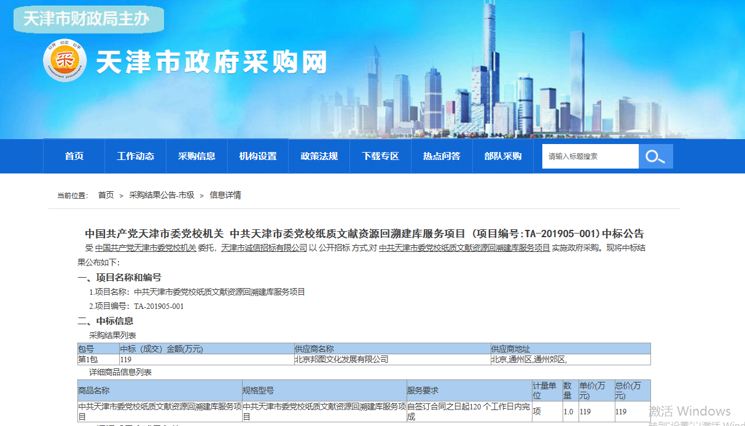Click the underlined 天津市诚信招标有限公司 text

coord(264,248)
